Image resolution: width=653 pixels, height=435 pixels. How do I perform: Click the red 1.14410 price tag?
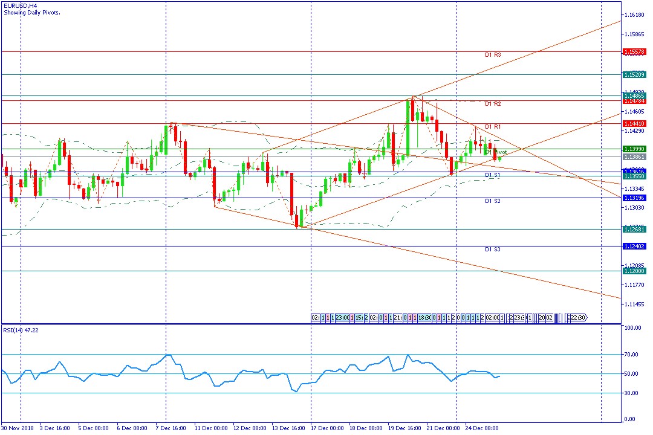click(634, 124)
